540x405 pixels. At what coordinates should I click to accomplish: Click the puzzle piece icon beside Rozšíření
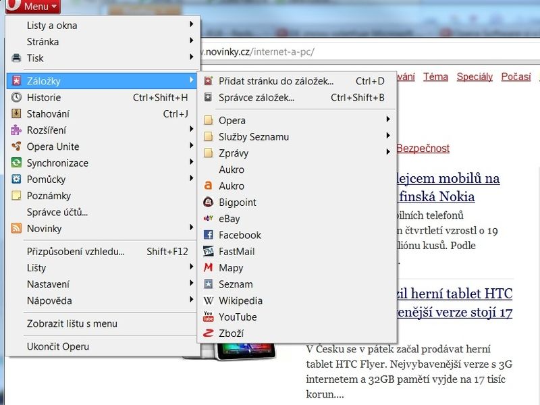pyautogui.click(x=16, y=130)
